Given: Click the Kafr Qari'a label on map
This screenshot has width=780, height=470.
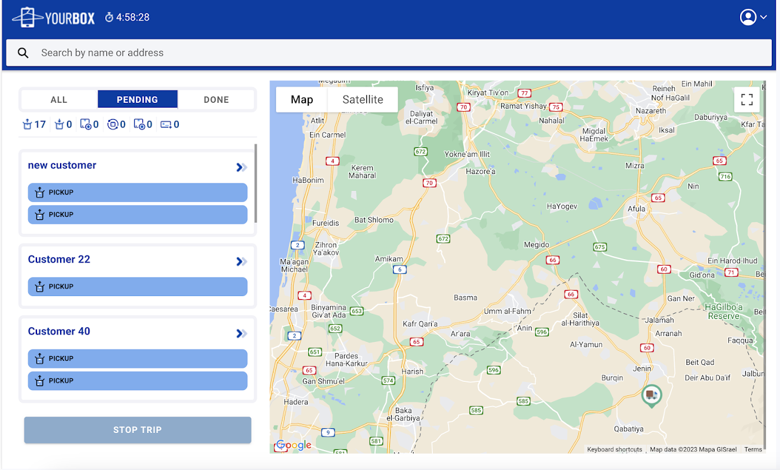Looking at the screenshot, I should [421, 324].
